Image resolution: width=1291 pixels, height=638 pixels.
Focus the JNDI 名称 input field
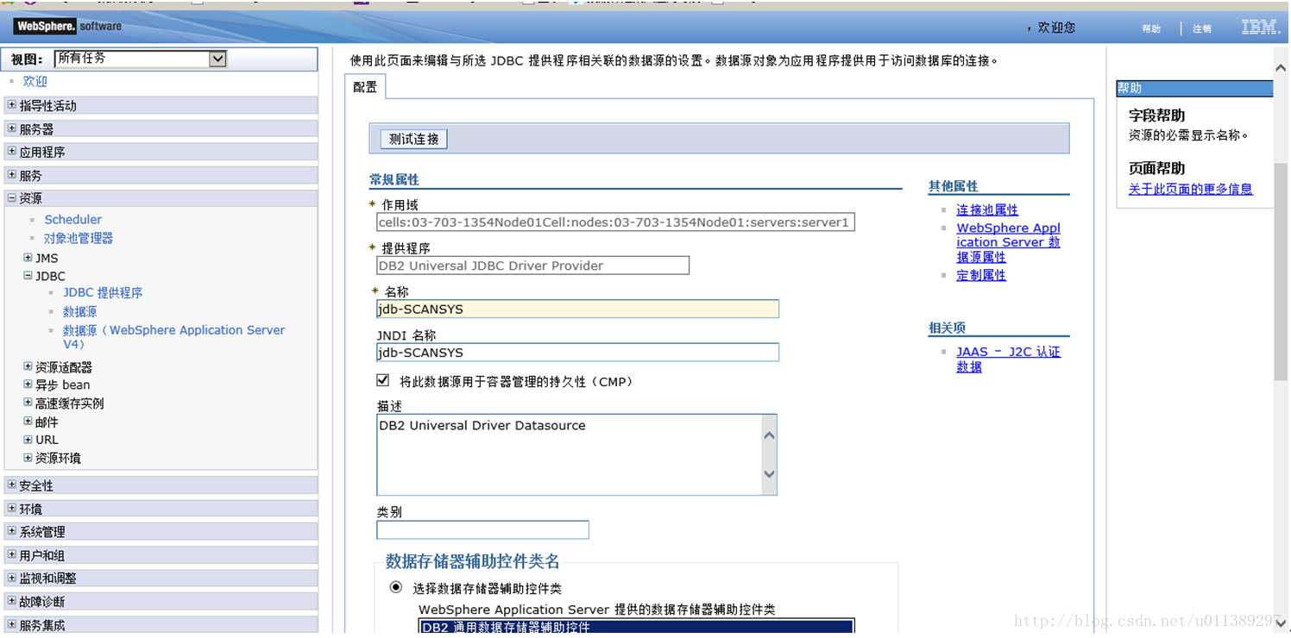click(577, 353)
